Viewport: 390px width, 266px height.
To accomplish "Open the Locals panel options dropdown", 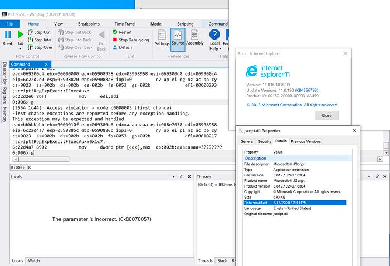I will 174,176.
